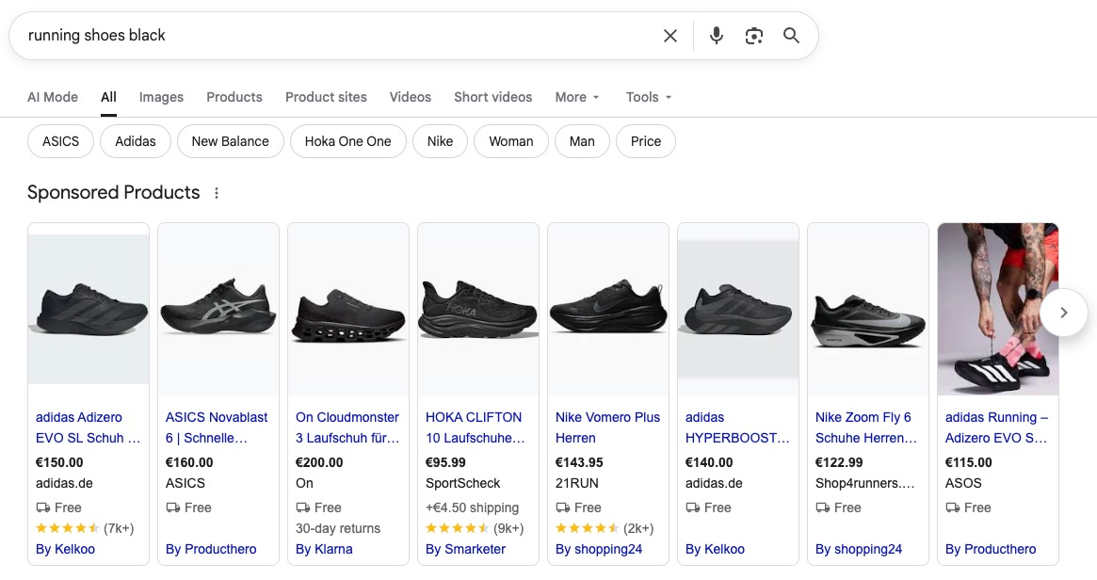
Task: Expand the More dropdown
Action: pos(577,97)
